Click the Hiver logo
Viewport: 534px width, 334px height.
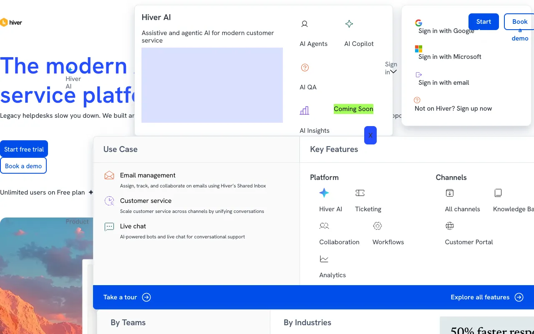[x=11, y=22]
